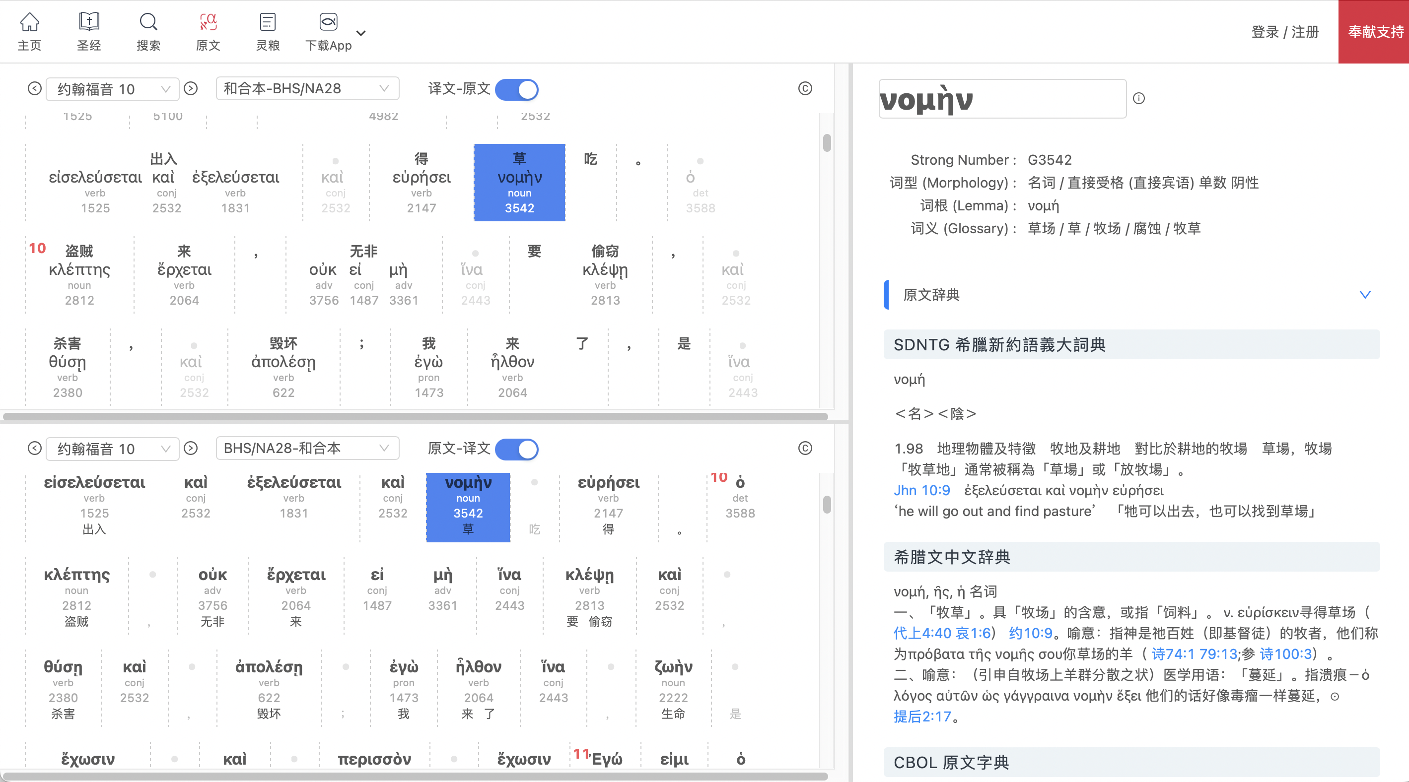Select highlighted νομὴν word in bottom panel
The width and height of the screenshot is (1409, 782).
click(468, 507)
